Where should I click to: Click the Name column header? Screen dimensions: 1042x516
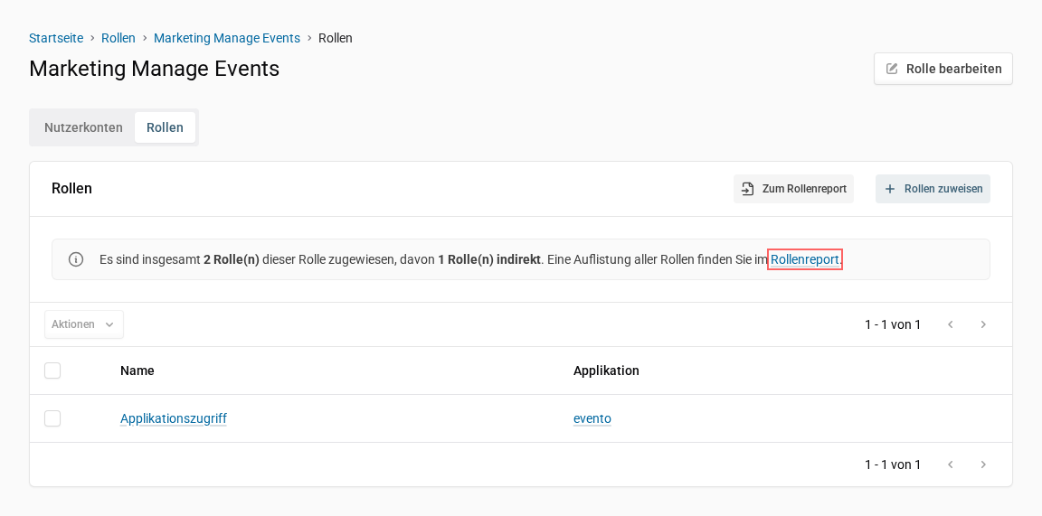[137, 371]
